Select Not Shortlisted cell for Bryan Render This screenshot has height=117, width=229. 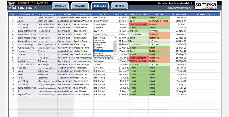coord(139,24)
